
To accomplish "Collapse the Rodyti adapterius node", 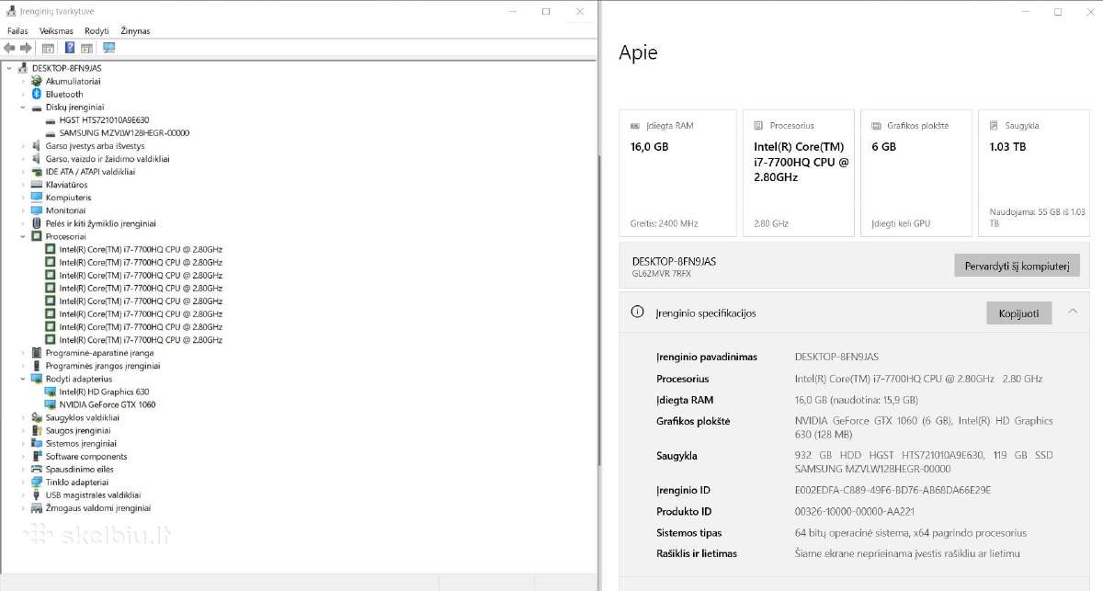I will click(24, 379).
